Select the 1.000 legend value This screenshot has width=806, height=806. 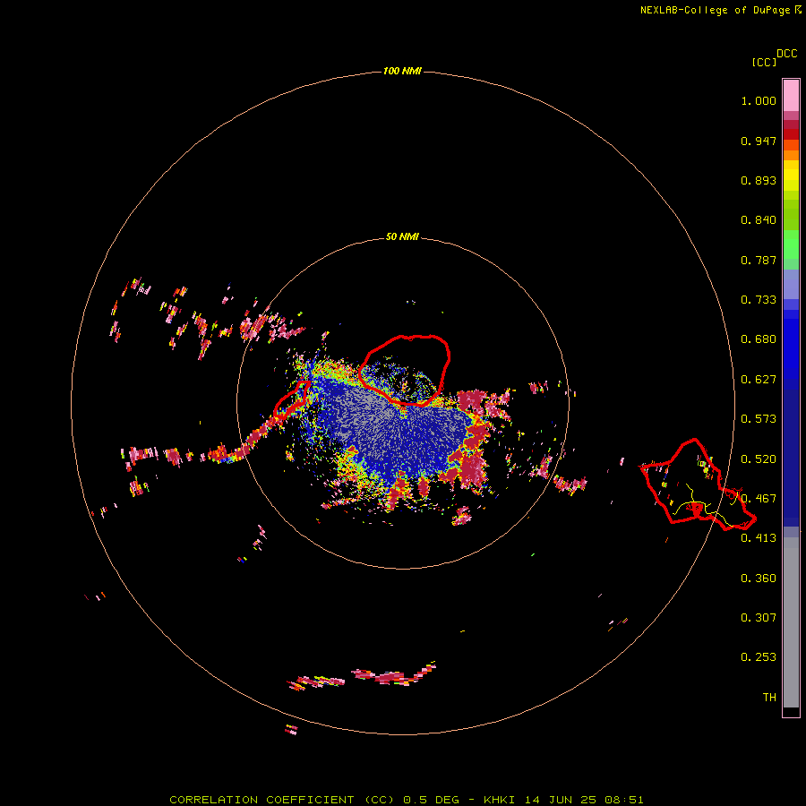pyautogui.click(x=759, y=100)
